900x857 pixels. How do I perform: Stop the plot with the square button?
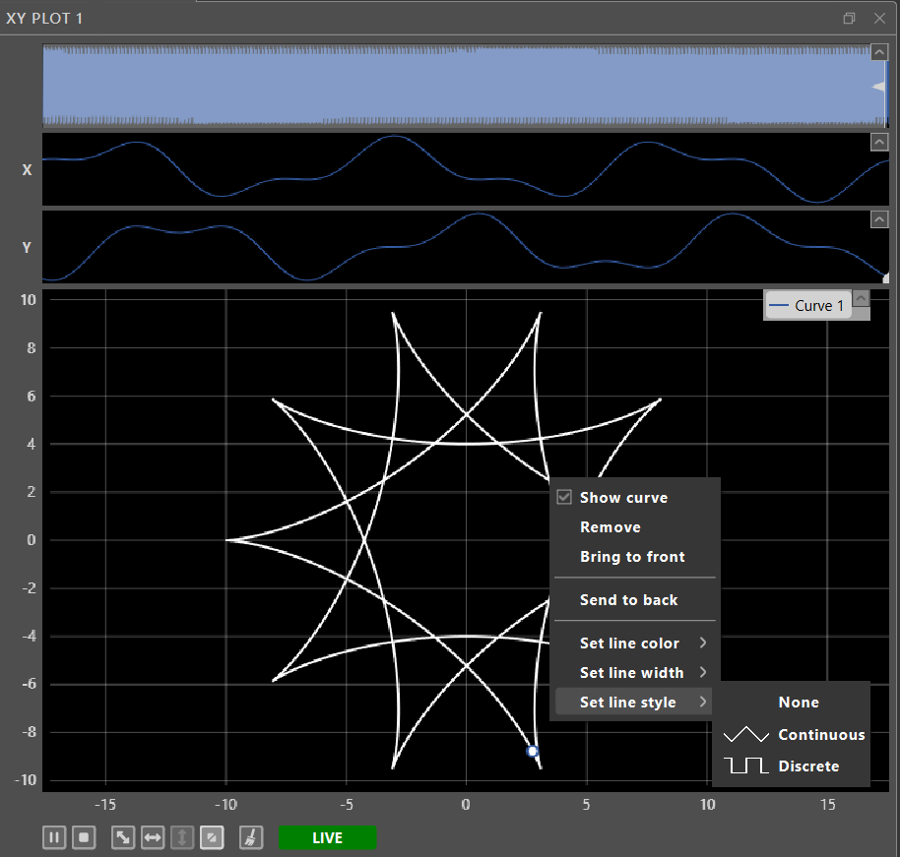pyautogui.click(x=85, y=837)
